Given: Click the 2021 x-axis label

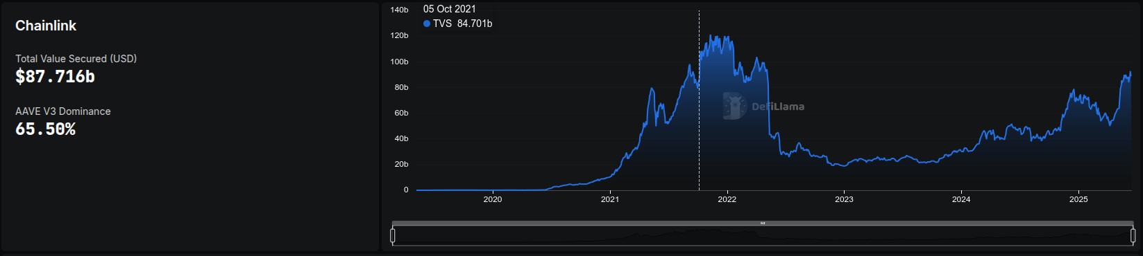Looking at the screenshot, I should click(x=610, y=199).
